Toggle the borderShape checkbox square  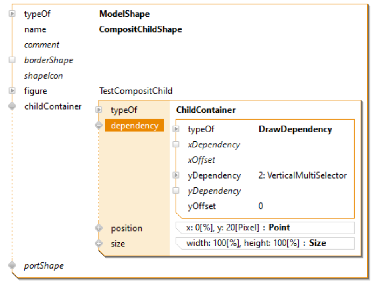12,60
